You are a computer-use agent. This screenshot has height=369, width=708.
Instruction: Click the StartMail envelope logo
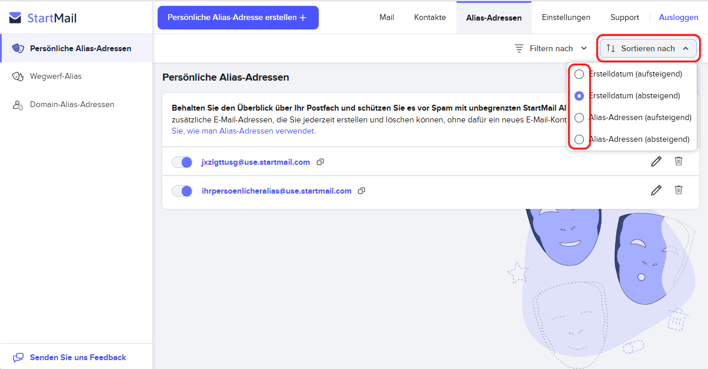point(15,18)
